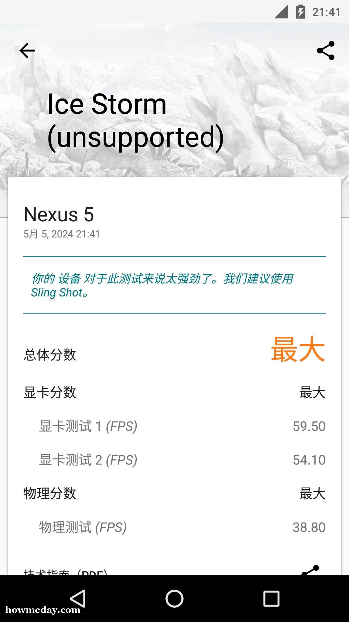Tap the 54.10 graphics test 2 value

point(309,460)
